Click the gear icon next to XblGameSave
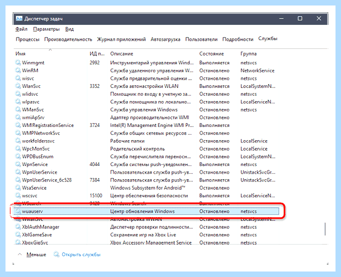The height and width of the screenshot is (277, 341). (18, 235)
